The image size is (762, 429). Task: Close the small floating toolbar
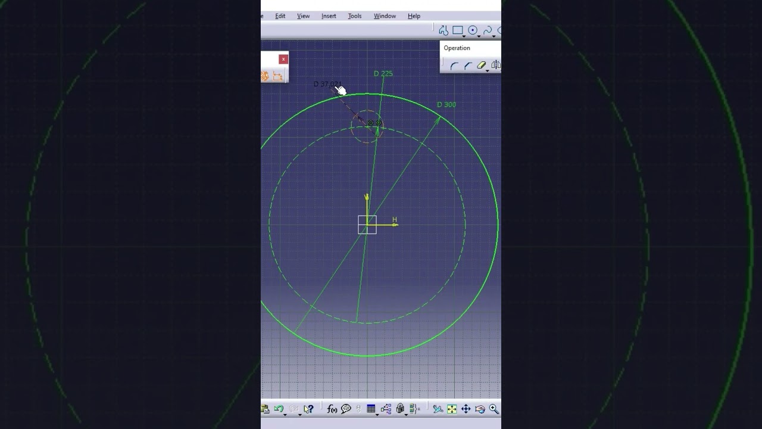point(283,59)
